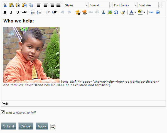Open the insert image tool
Image resolution: width=167 pixels, height=133 pixels.
click(110, 12)
